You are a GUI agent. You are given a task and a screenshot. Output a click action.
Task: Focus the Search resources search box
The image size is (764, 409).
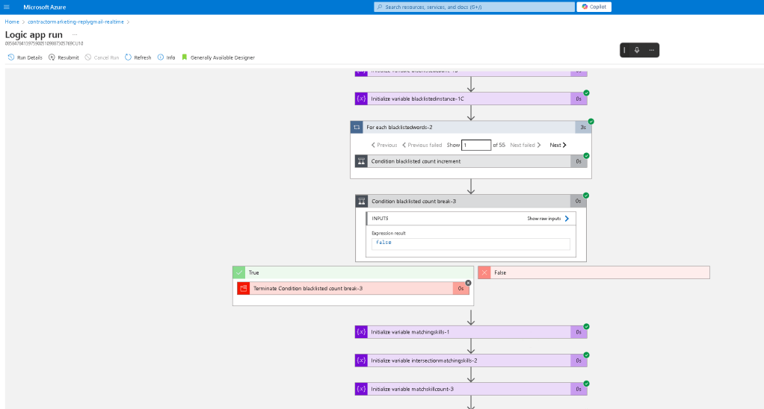click(474, 7)
